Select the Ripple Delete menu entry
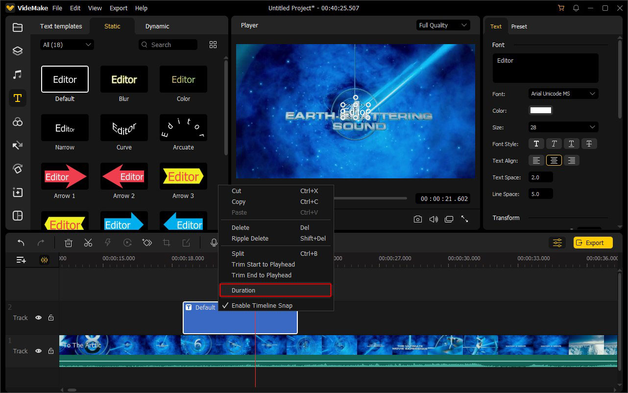This screenshot has width=628, height=393. (x=250, y=238)
